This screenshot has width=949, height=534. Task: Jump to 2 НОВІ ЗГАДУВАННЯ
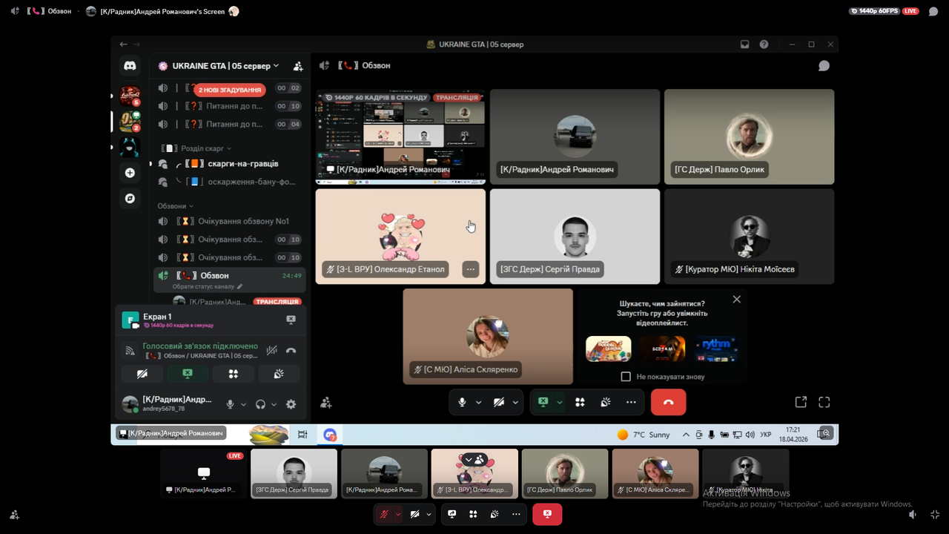(x=230, y=90)
